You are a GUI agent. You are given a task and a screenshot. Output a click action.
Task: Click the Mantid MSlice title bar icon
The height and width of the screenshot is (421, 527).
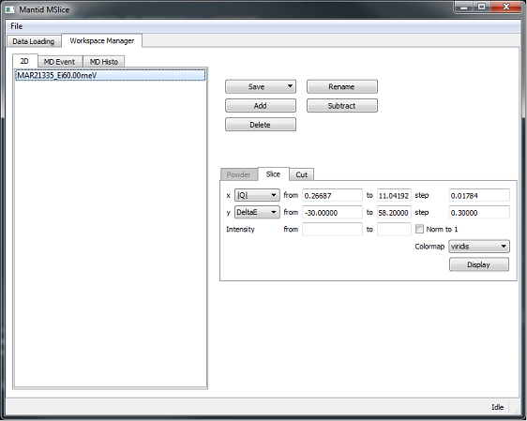[9, 9]
